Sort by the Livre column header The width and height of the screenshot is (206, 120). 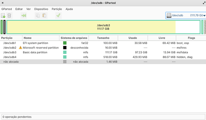[x=162, y=38]
